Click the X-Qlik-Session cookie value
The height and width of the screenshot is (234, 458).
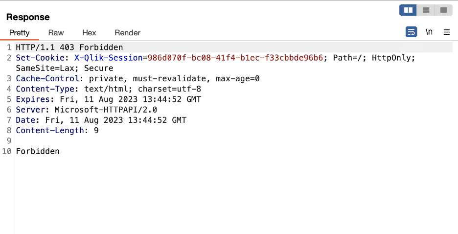point(235,58)
